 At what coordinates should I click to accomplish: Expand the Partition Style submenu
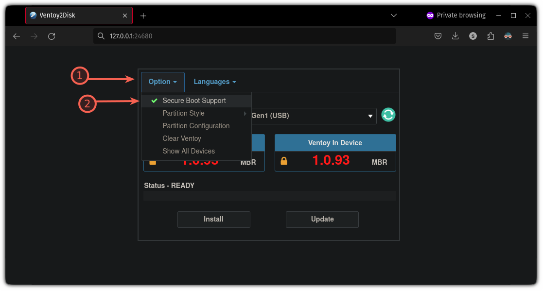tap(196, 114)
